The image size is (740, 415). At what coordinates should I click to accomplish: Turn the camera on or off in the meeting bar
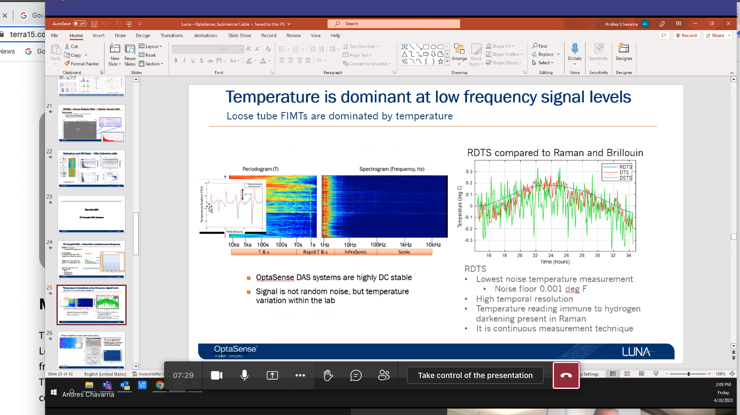click(x=217, y=375)
